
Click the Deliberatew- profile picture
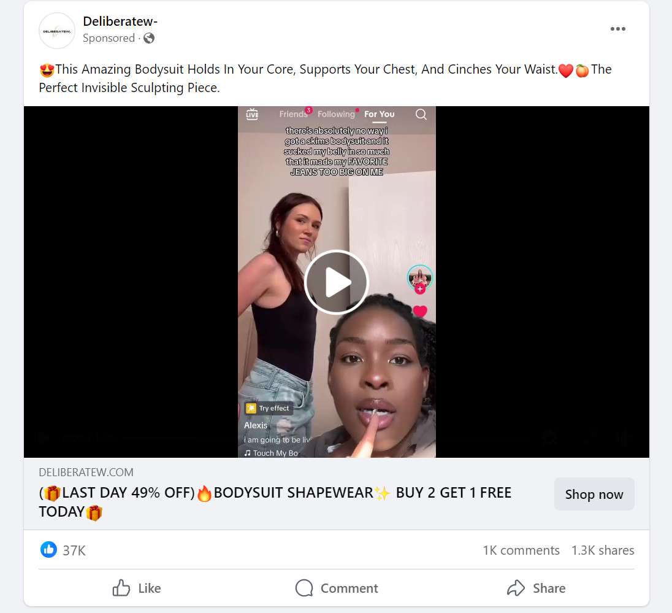pos(57,31)
